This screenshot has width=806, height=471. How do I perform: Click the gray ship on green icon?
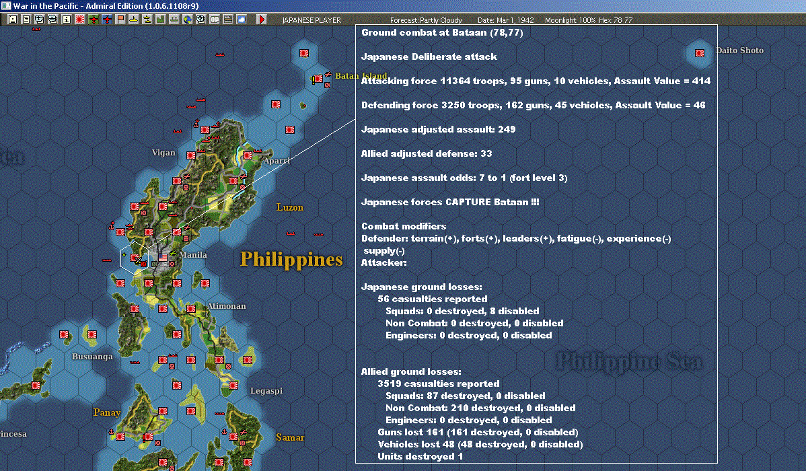pos(174,20)
